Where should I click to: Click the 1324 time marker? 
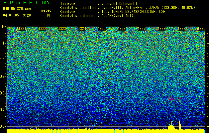point(82,29)
